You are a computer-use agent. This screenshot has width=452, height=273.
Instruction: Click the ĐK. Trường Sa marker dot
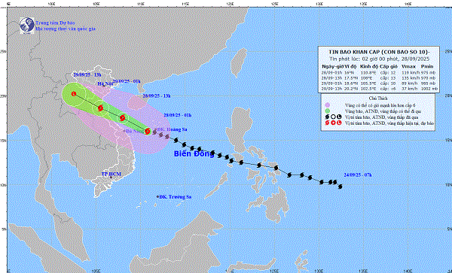click(x=157, y=197)
